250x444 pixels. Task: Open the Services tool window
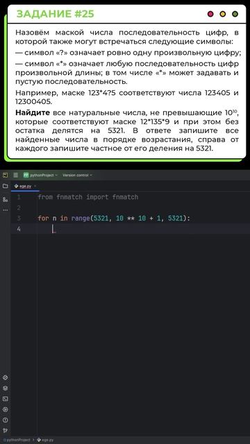pos(5,409)
